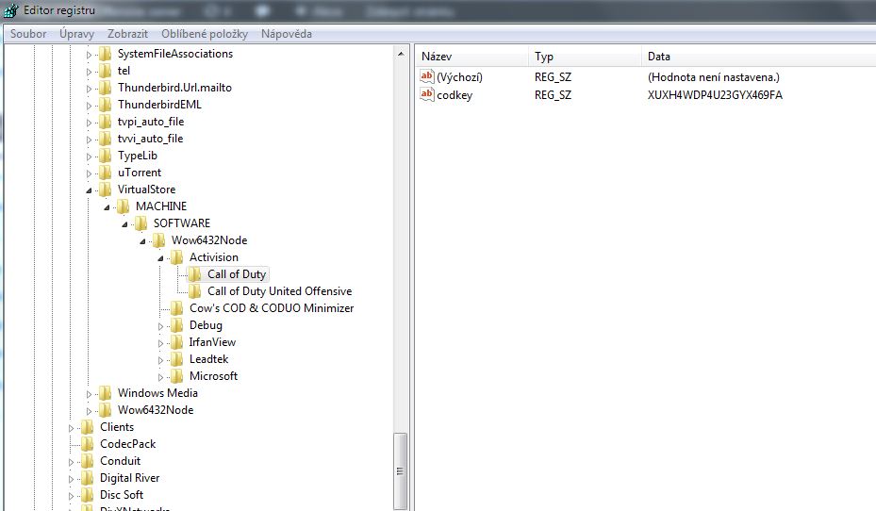Expand the Windows Media key
Viewport: 876px width, 511px height.
[x=89, y=394]
